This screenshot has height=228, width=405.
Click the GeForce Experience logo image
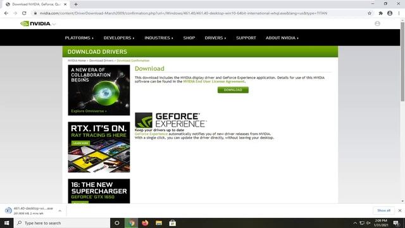(x=171, y=120)
